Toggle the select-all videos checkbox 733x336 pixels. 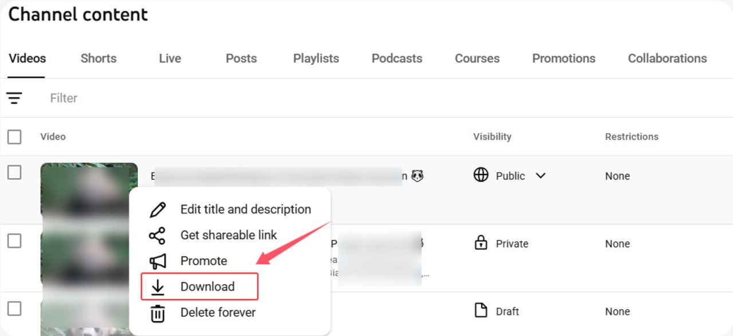click(x=14, y=137)
